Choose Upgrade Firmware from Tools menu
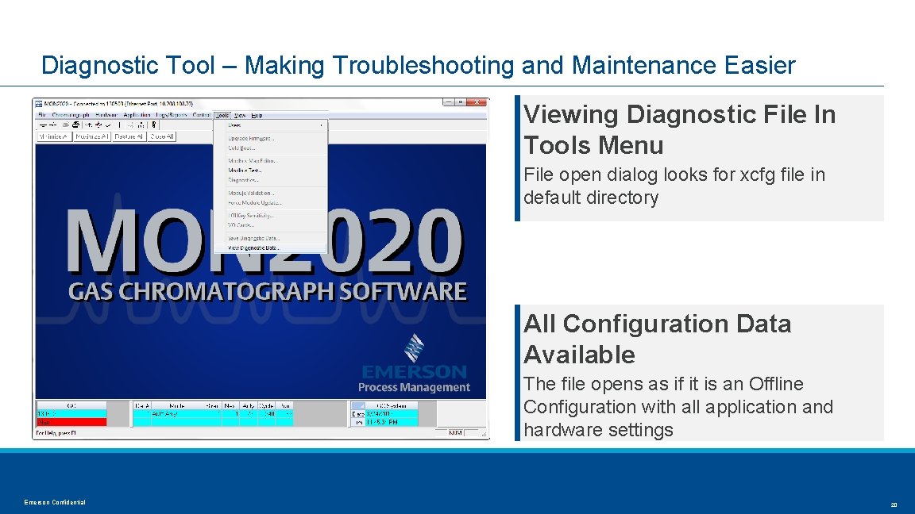915x514 pixels. [270, 139]
